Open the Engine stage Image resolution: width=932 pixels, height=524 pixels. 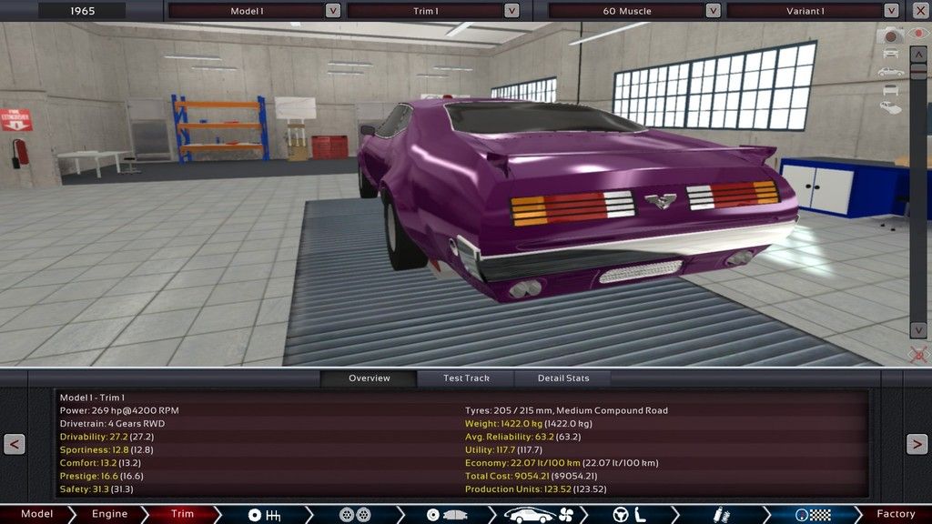[x=109, y=515]
